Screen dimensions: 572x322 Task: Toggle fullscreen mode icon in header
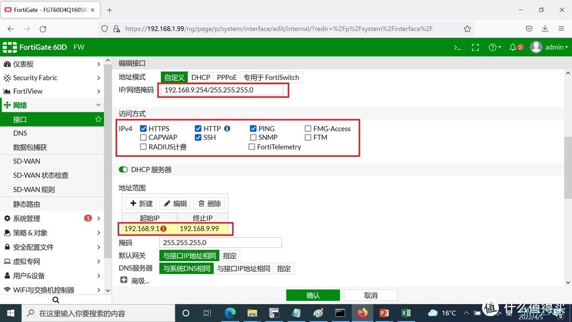point(475,48)
